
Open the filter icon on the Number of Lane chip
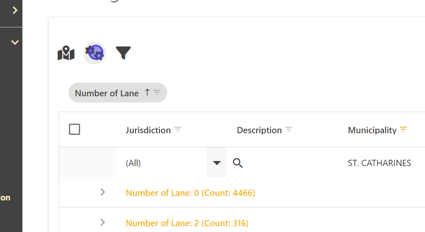click(156, 93)
